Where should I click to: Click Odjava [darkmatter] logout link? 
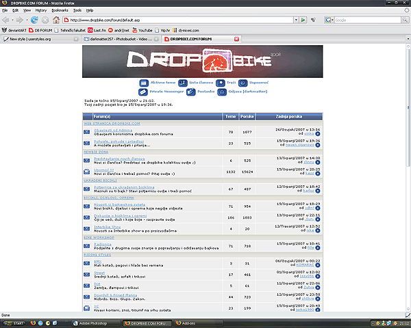pos(248,92)
